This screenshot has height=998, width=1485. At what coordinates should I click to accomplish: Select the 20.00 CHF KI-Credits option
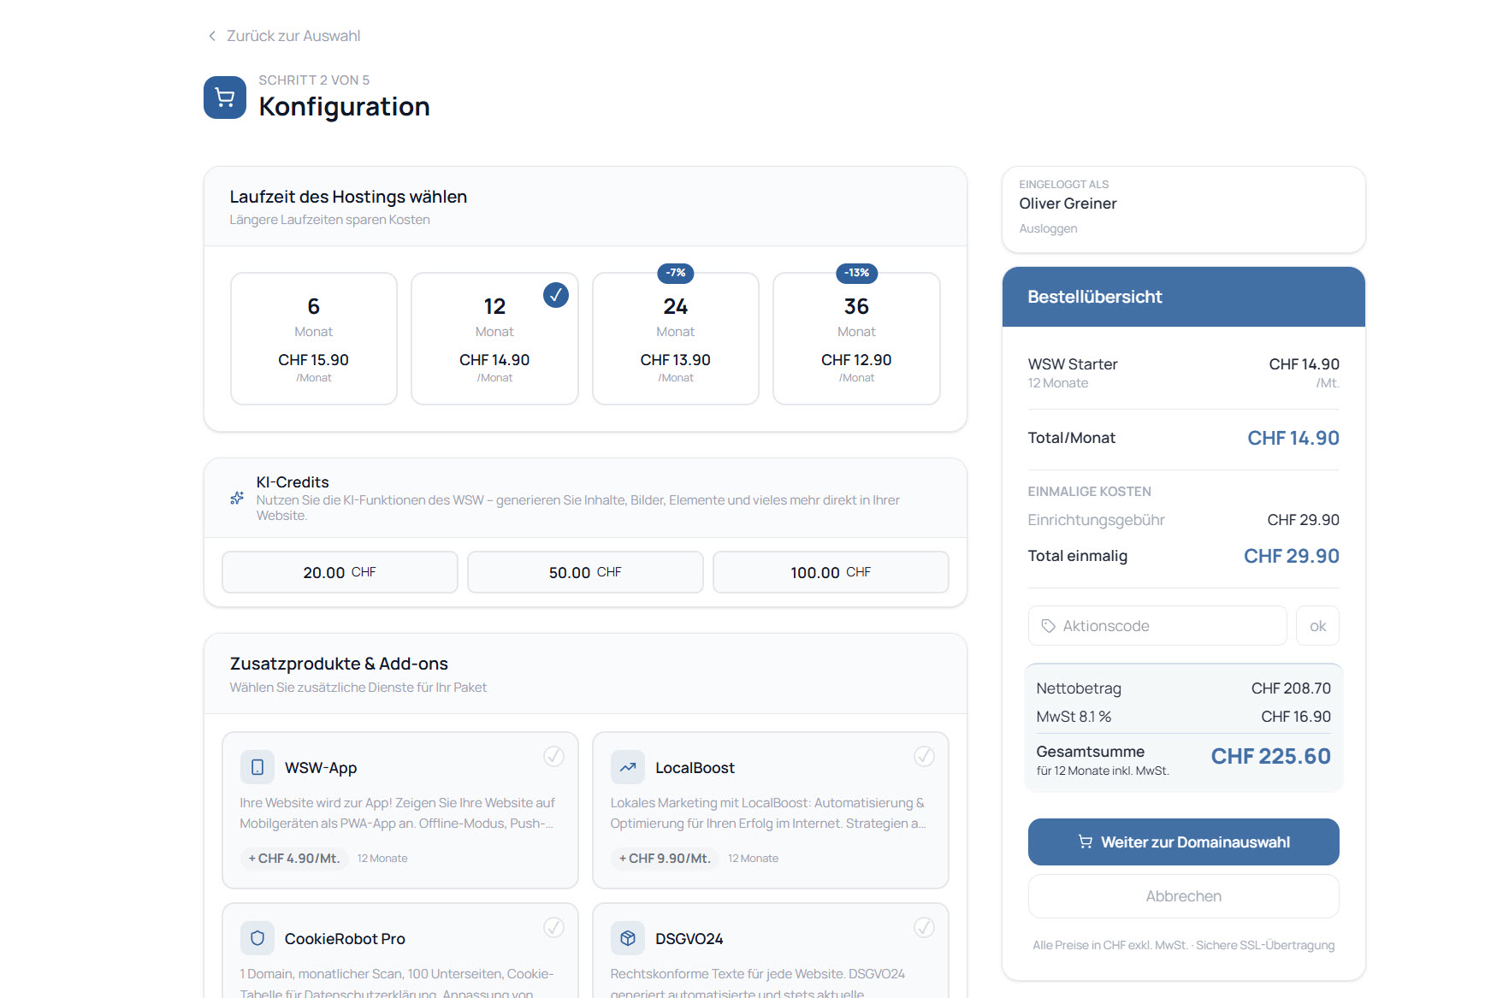pyautogui.click(x=340, y=572)
